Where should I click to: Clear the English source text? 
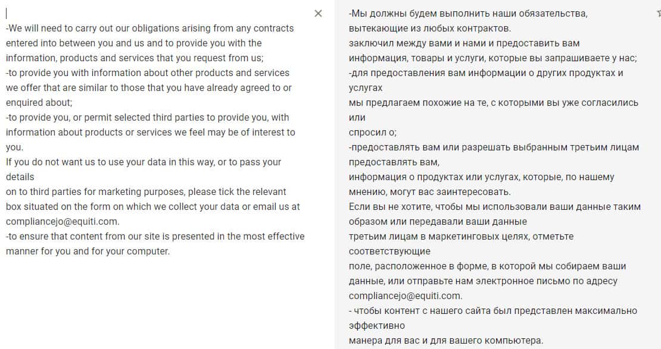pos(318,14)
